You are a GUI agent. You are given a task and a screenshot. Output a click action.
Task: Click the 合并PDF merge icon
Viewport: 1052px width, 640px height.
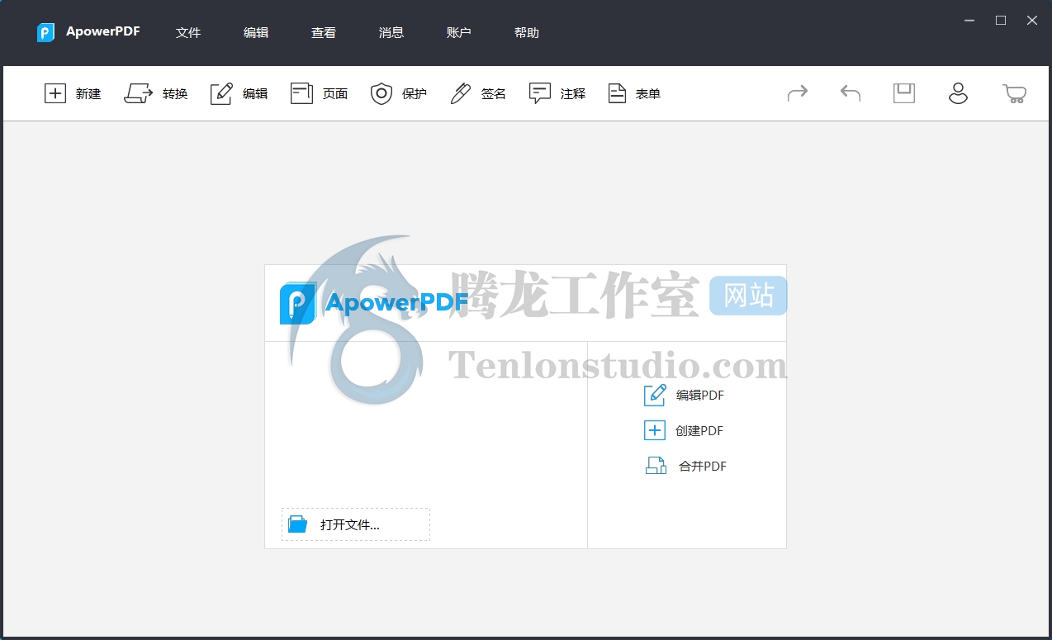(x=656, y=466)
